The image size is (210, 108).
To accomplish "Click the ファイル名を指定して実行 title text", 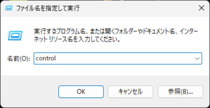I will tap(48, 8).
